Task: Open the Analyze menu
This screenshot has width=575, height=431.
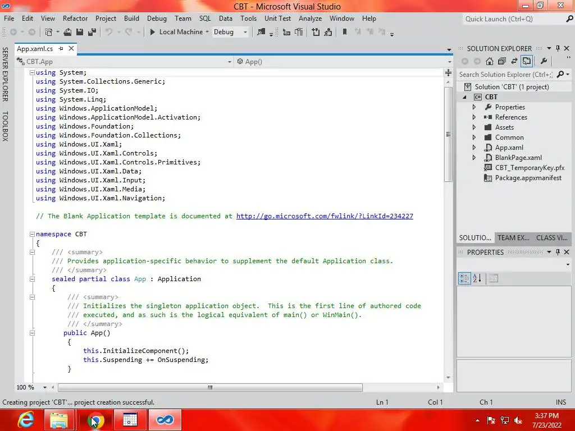Action: click(x=310, y=19)
